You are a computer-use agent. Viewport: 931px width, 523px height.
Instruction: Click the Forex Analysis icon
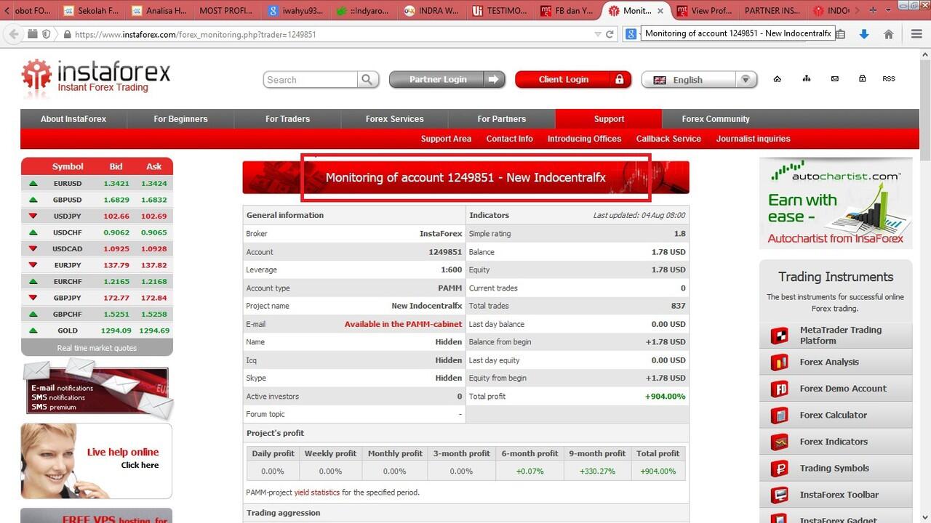779,362
